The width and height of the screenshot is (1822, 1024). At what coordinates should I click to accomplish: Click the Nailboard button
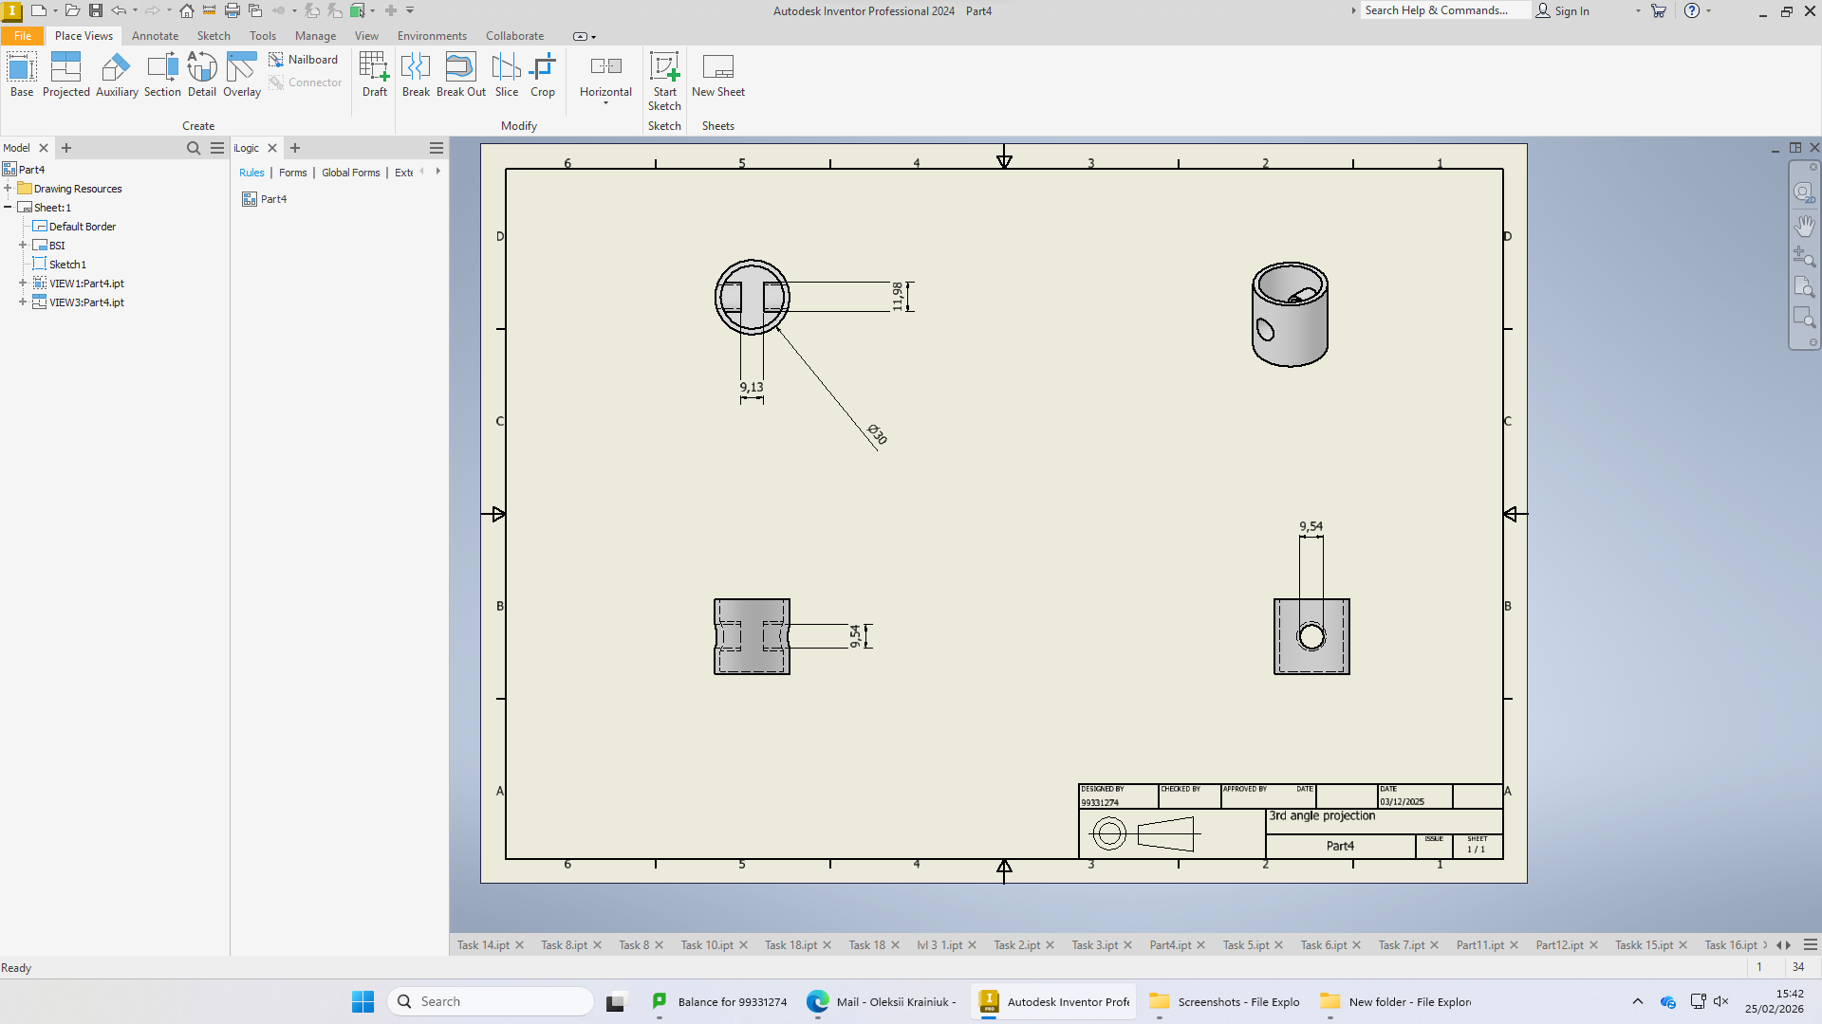click(x=304, y=60)
